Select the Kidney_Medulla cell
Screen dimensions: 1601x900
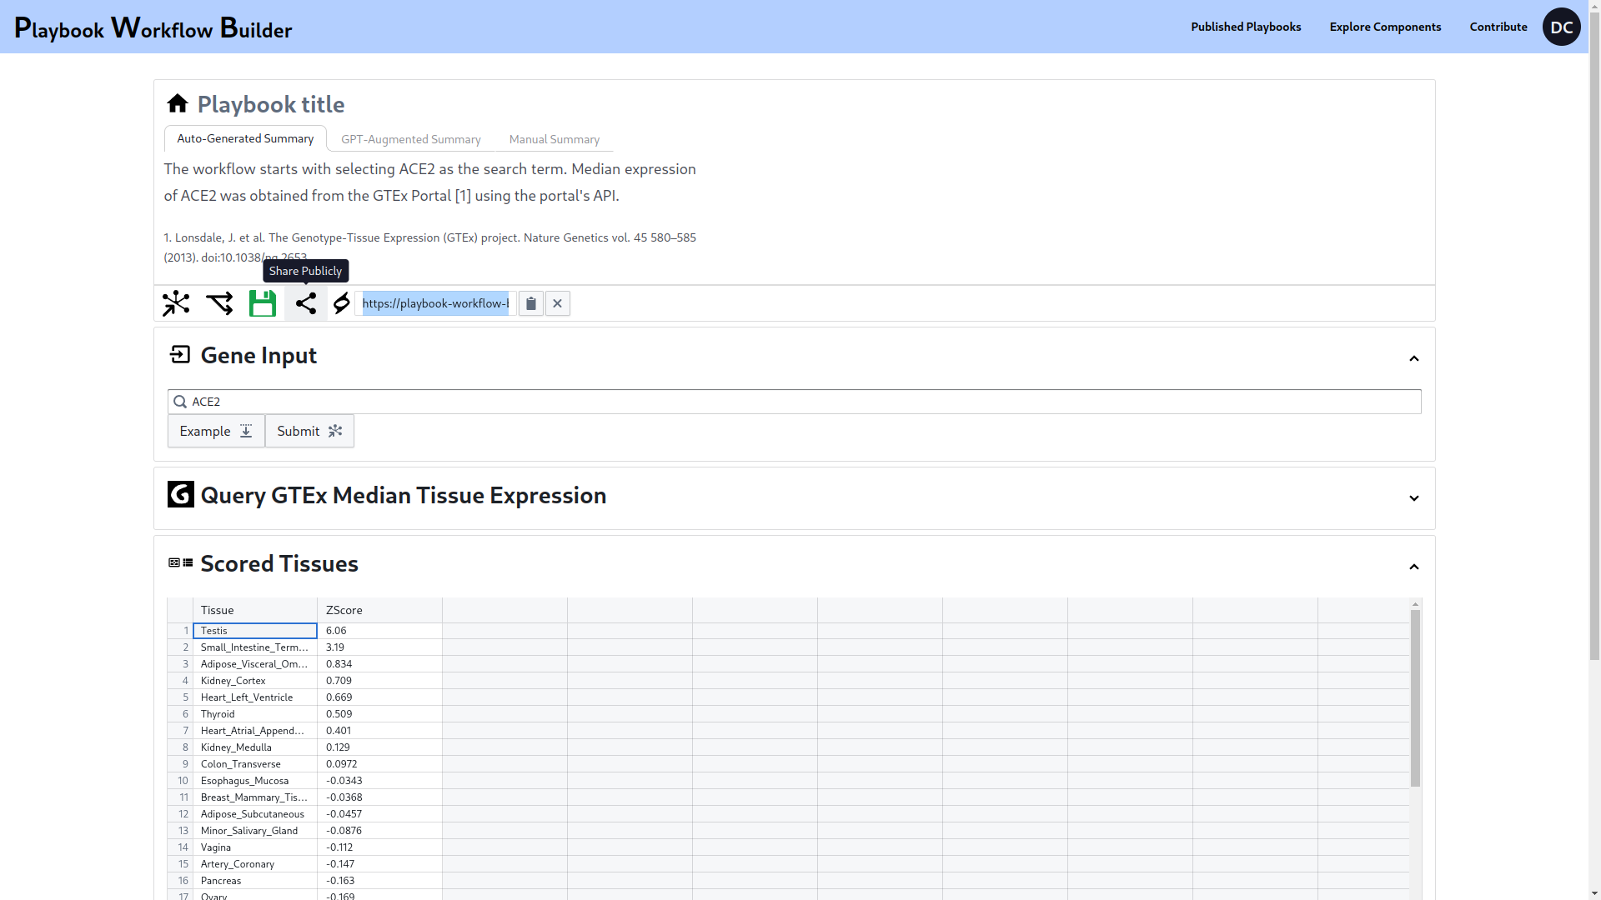click(255, 747)
